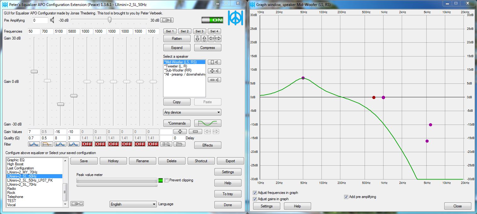The height and width of the screenshot is (214, 477).
Task: Check Prevent clipping
Action: [x=167, y=180]
